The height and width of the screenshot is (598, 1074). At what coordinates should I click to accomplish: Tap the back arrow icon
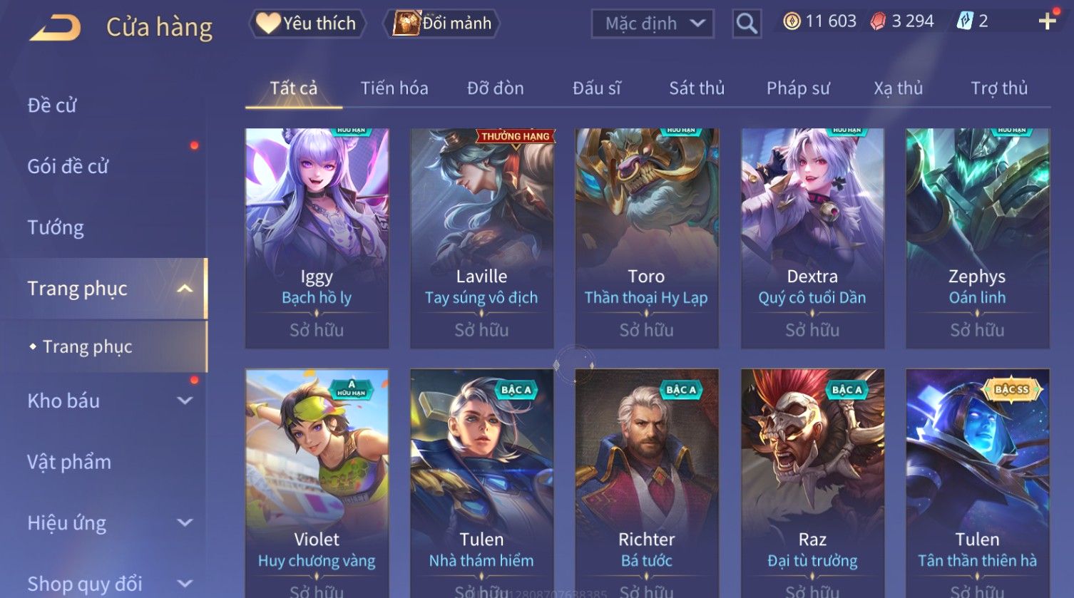coord(55,27)
